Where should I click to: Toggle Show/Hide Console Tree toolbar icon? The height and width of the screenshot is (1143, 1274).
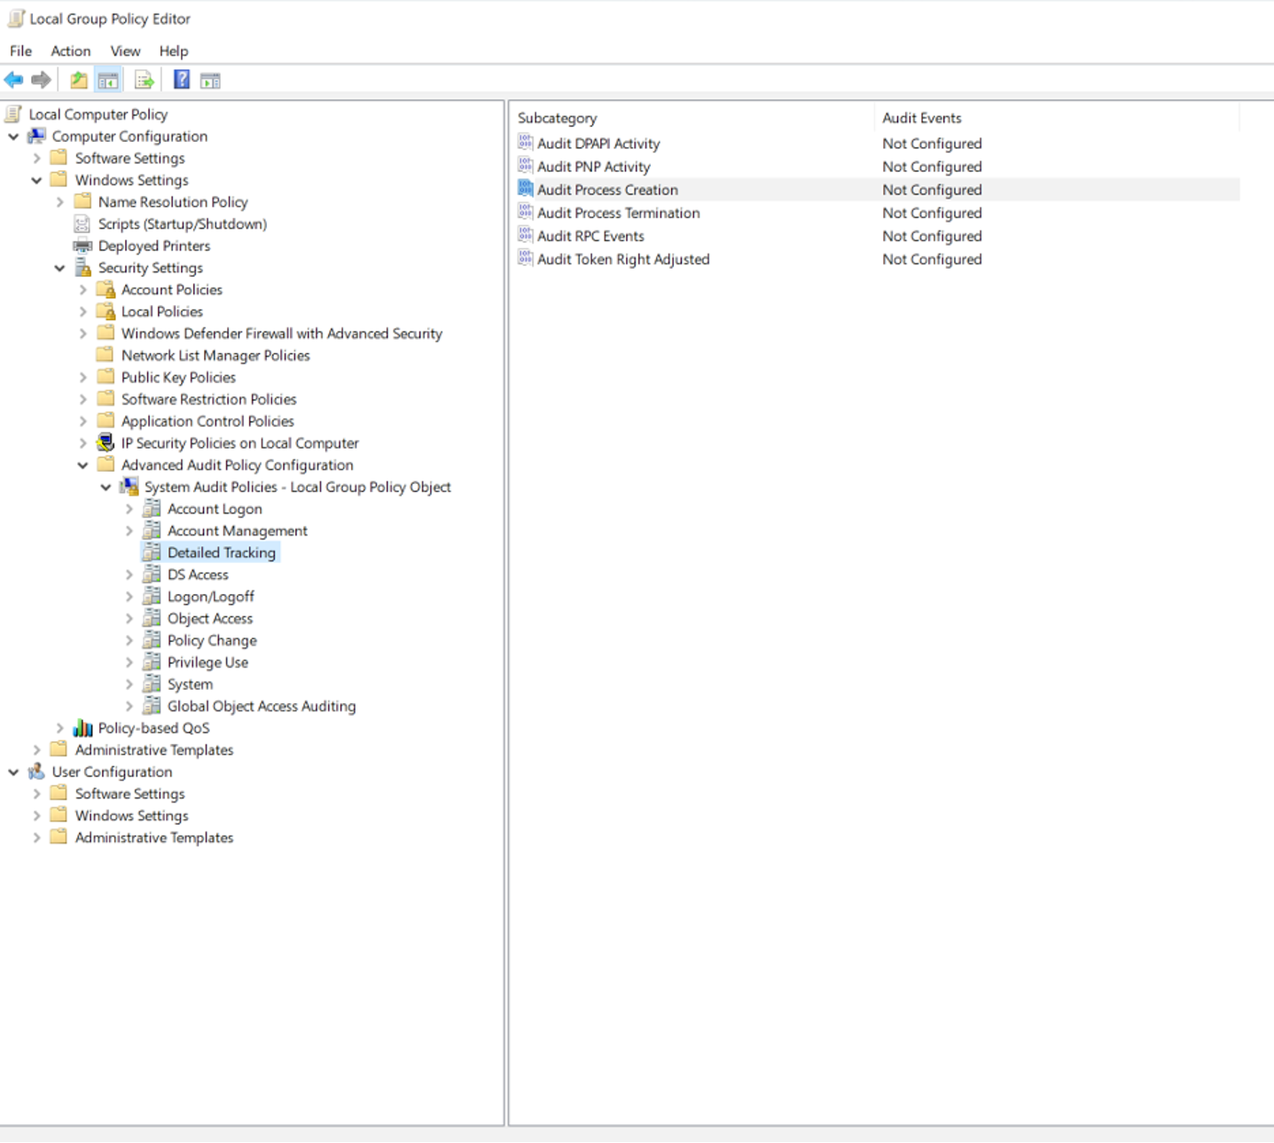108,81
